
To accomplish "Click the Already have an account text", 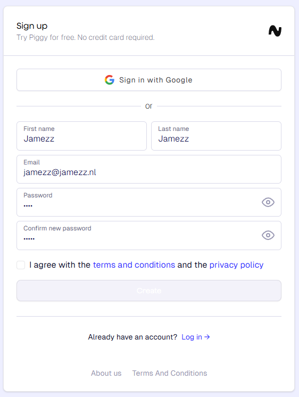I will [x=132, y=337].
